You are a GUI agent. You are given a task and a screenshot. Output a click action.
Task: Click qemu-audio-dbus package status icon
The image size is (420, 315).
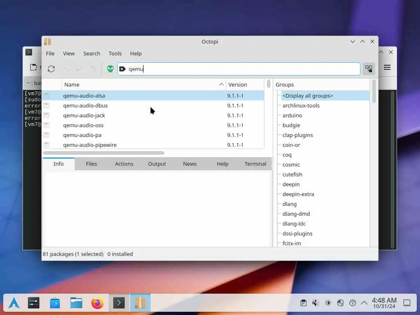[x=46, y=105]
